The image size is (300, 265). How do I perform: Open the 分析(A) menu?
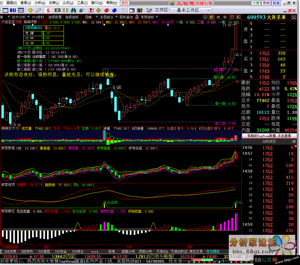[x=40, y=3]
